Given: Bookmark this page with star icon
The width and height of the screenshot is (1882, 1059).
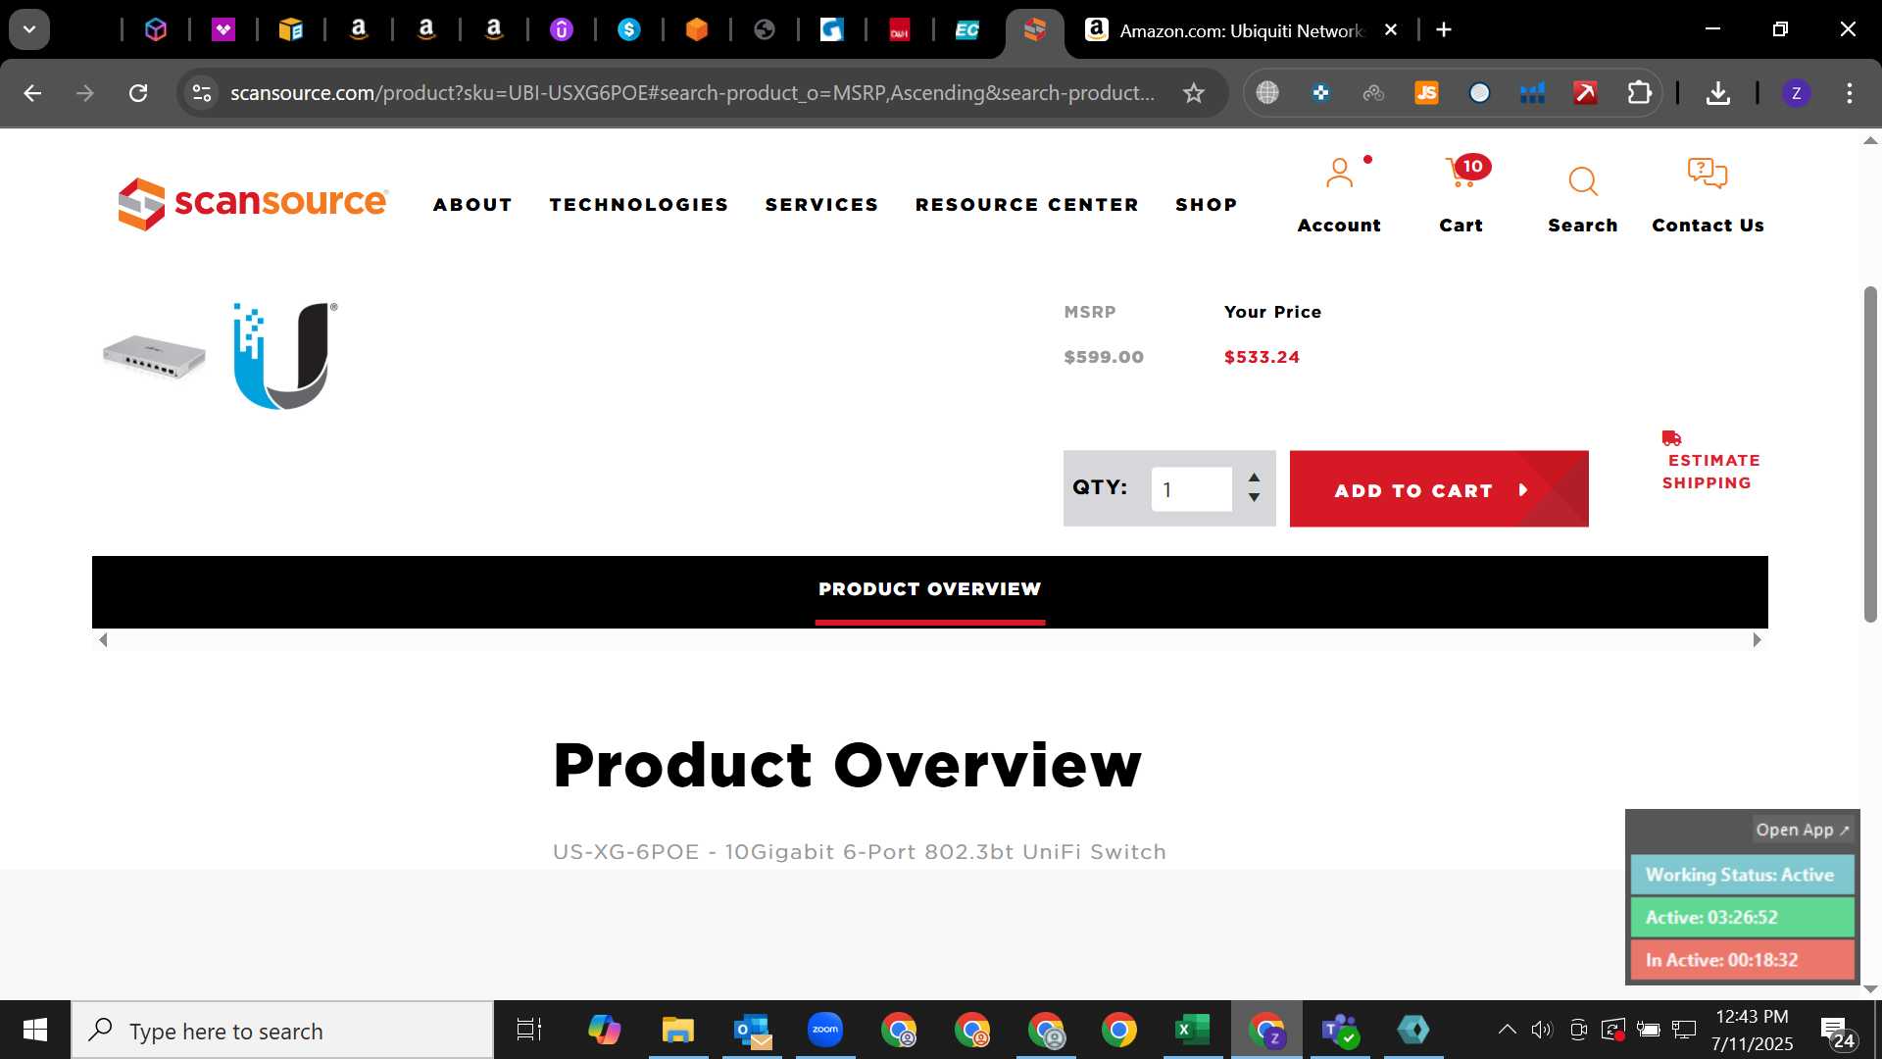Looking at the screenshot, I should (x=1193, y=93).
